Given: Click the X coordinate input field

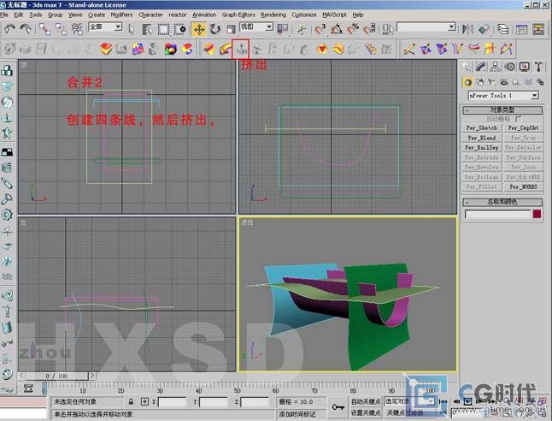Looking at the screenshot, I should (172, 402).
